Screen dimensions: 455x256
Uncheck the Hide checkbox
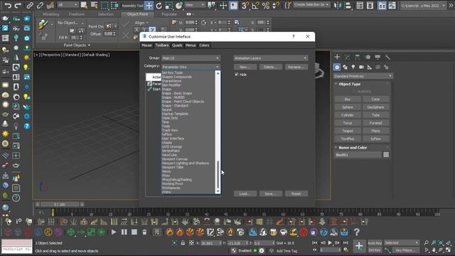click(x=236, y=75)
